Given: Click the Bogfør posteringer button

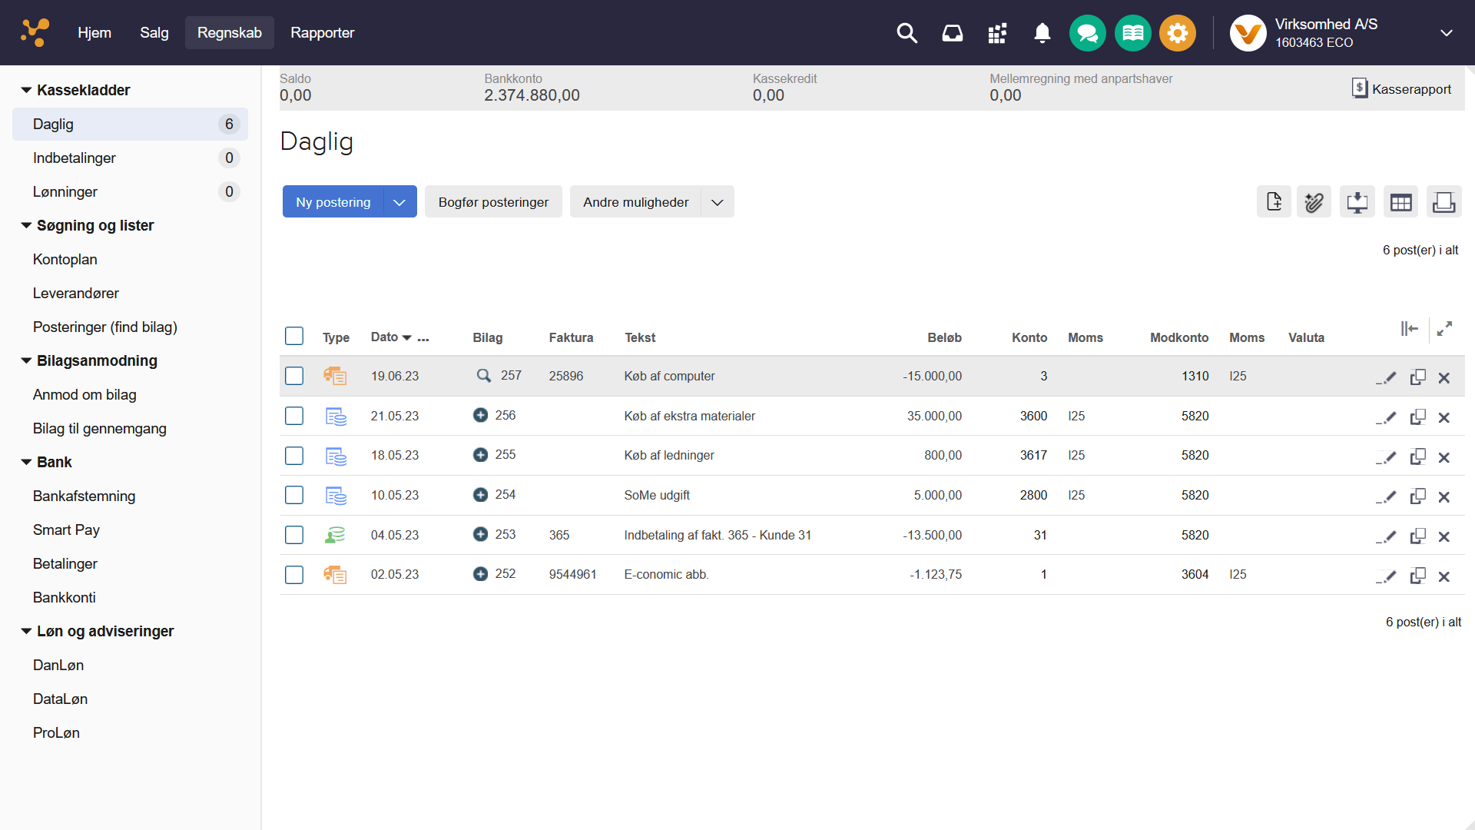Looking at the screenshot, I should pos(493,202).
